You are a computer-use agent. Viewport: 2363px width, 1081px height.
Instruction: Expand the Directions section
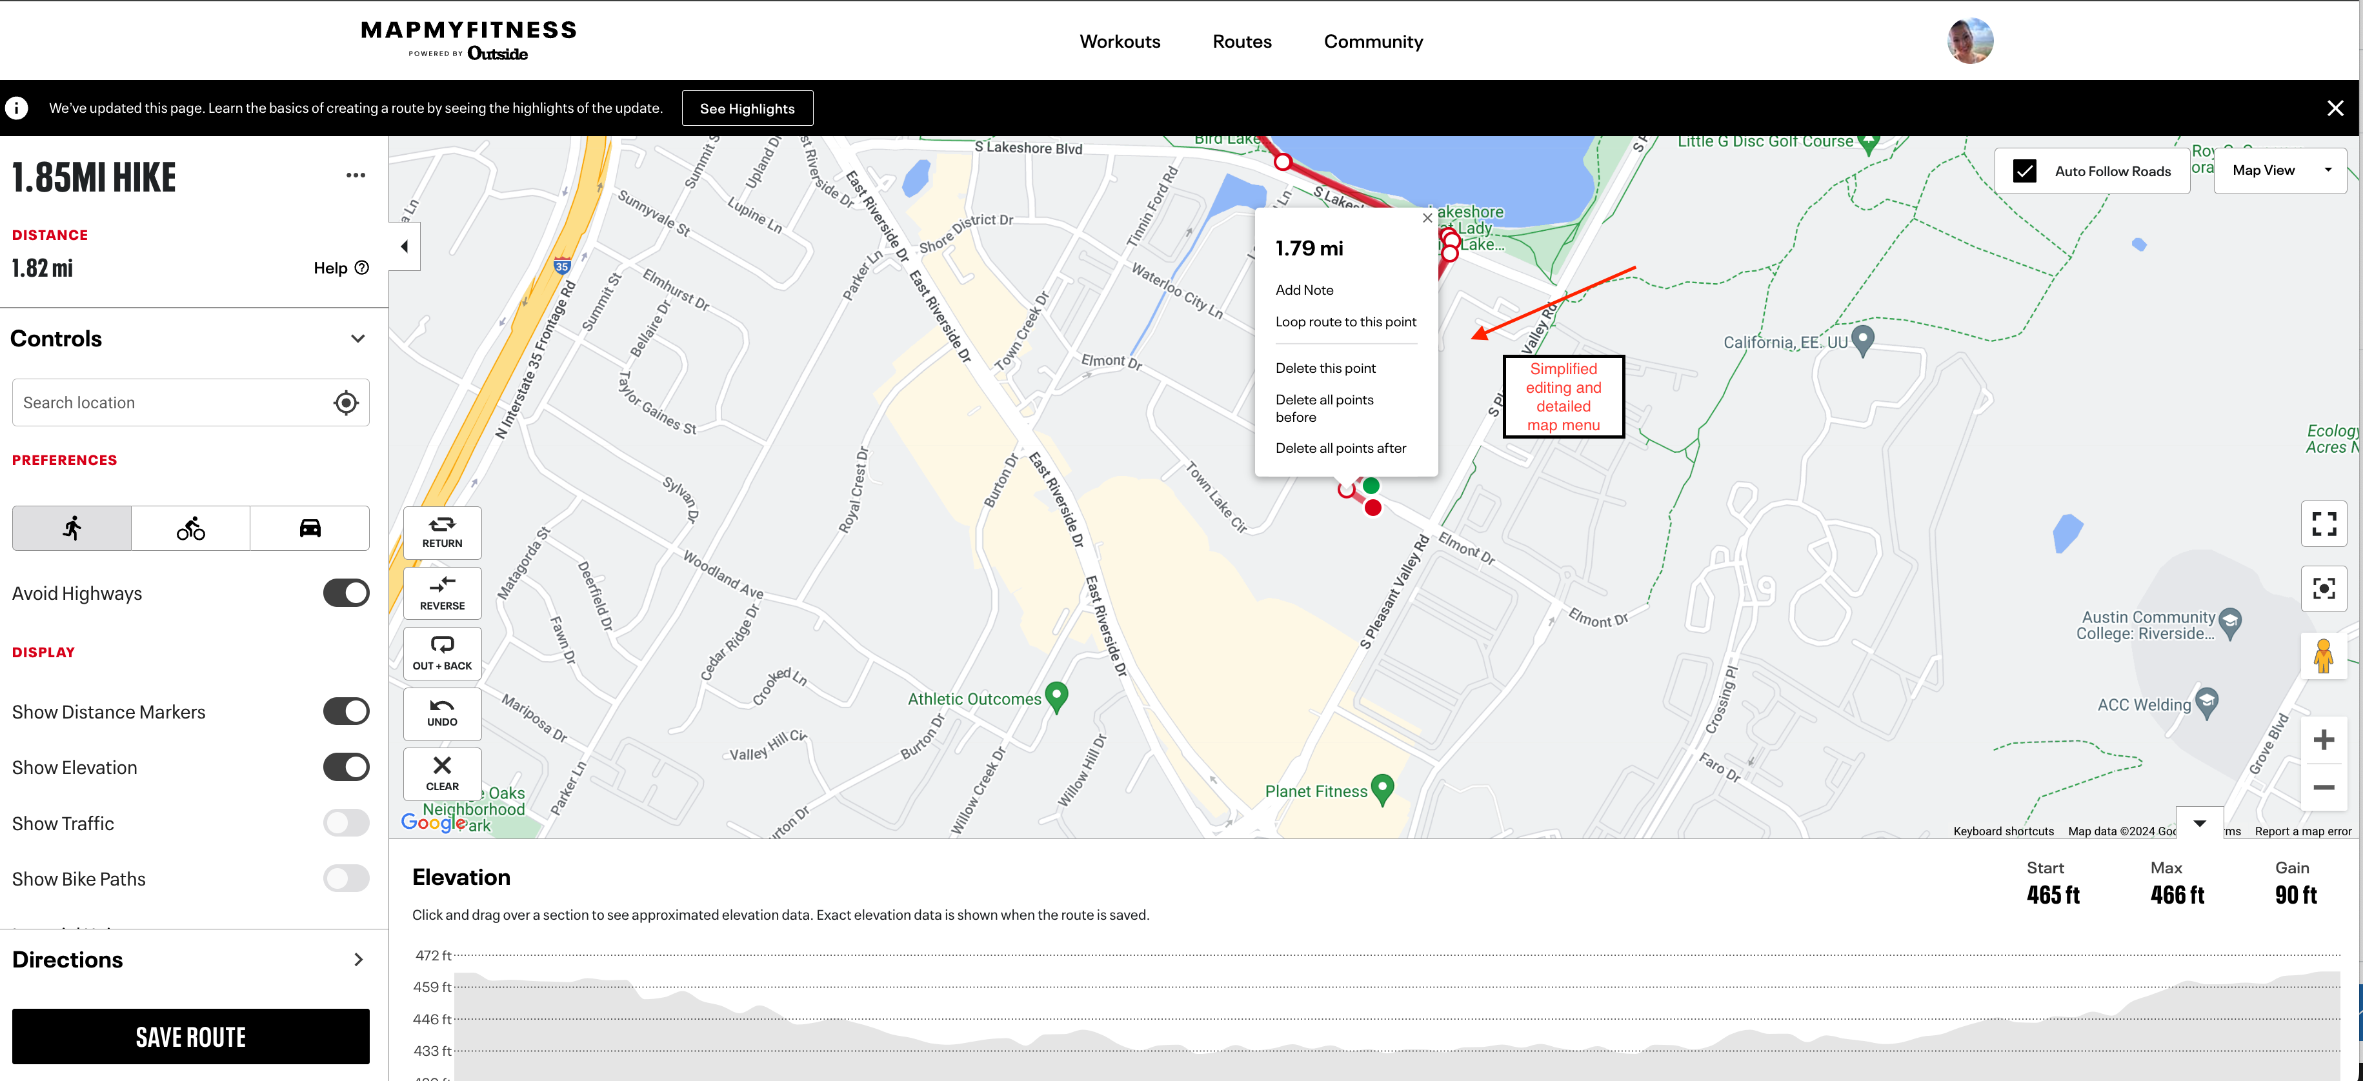[x=357, y=960]
